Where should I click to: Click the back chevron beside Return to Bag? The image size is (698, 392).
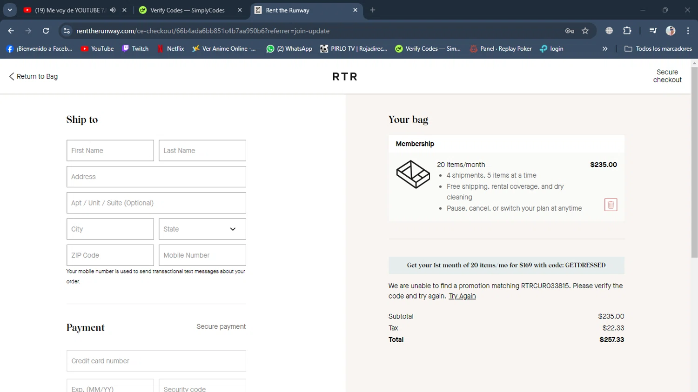coord(12,76)
